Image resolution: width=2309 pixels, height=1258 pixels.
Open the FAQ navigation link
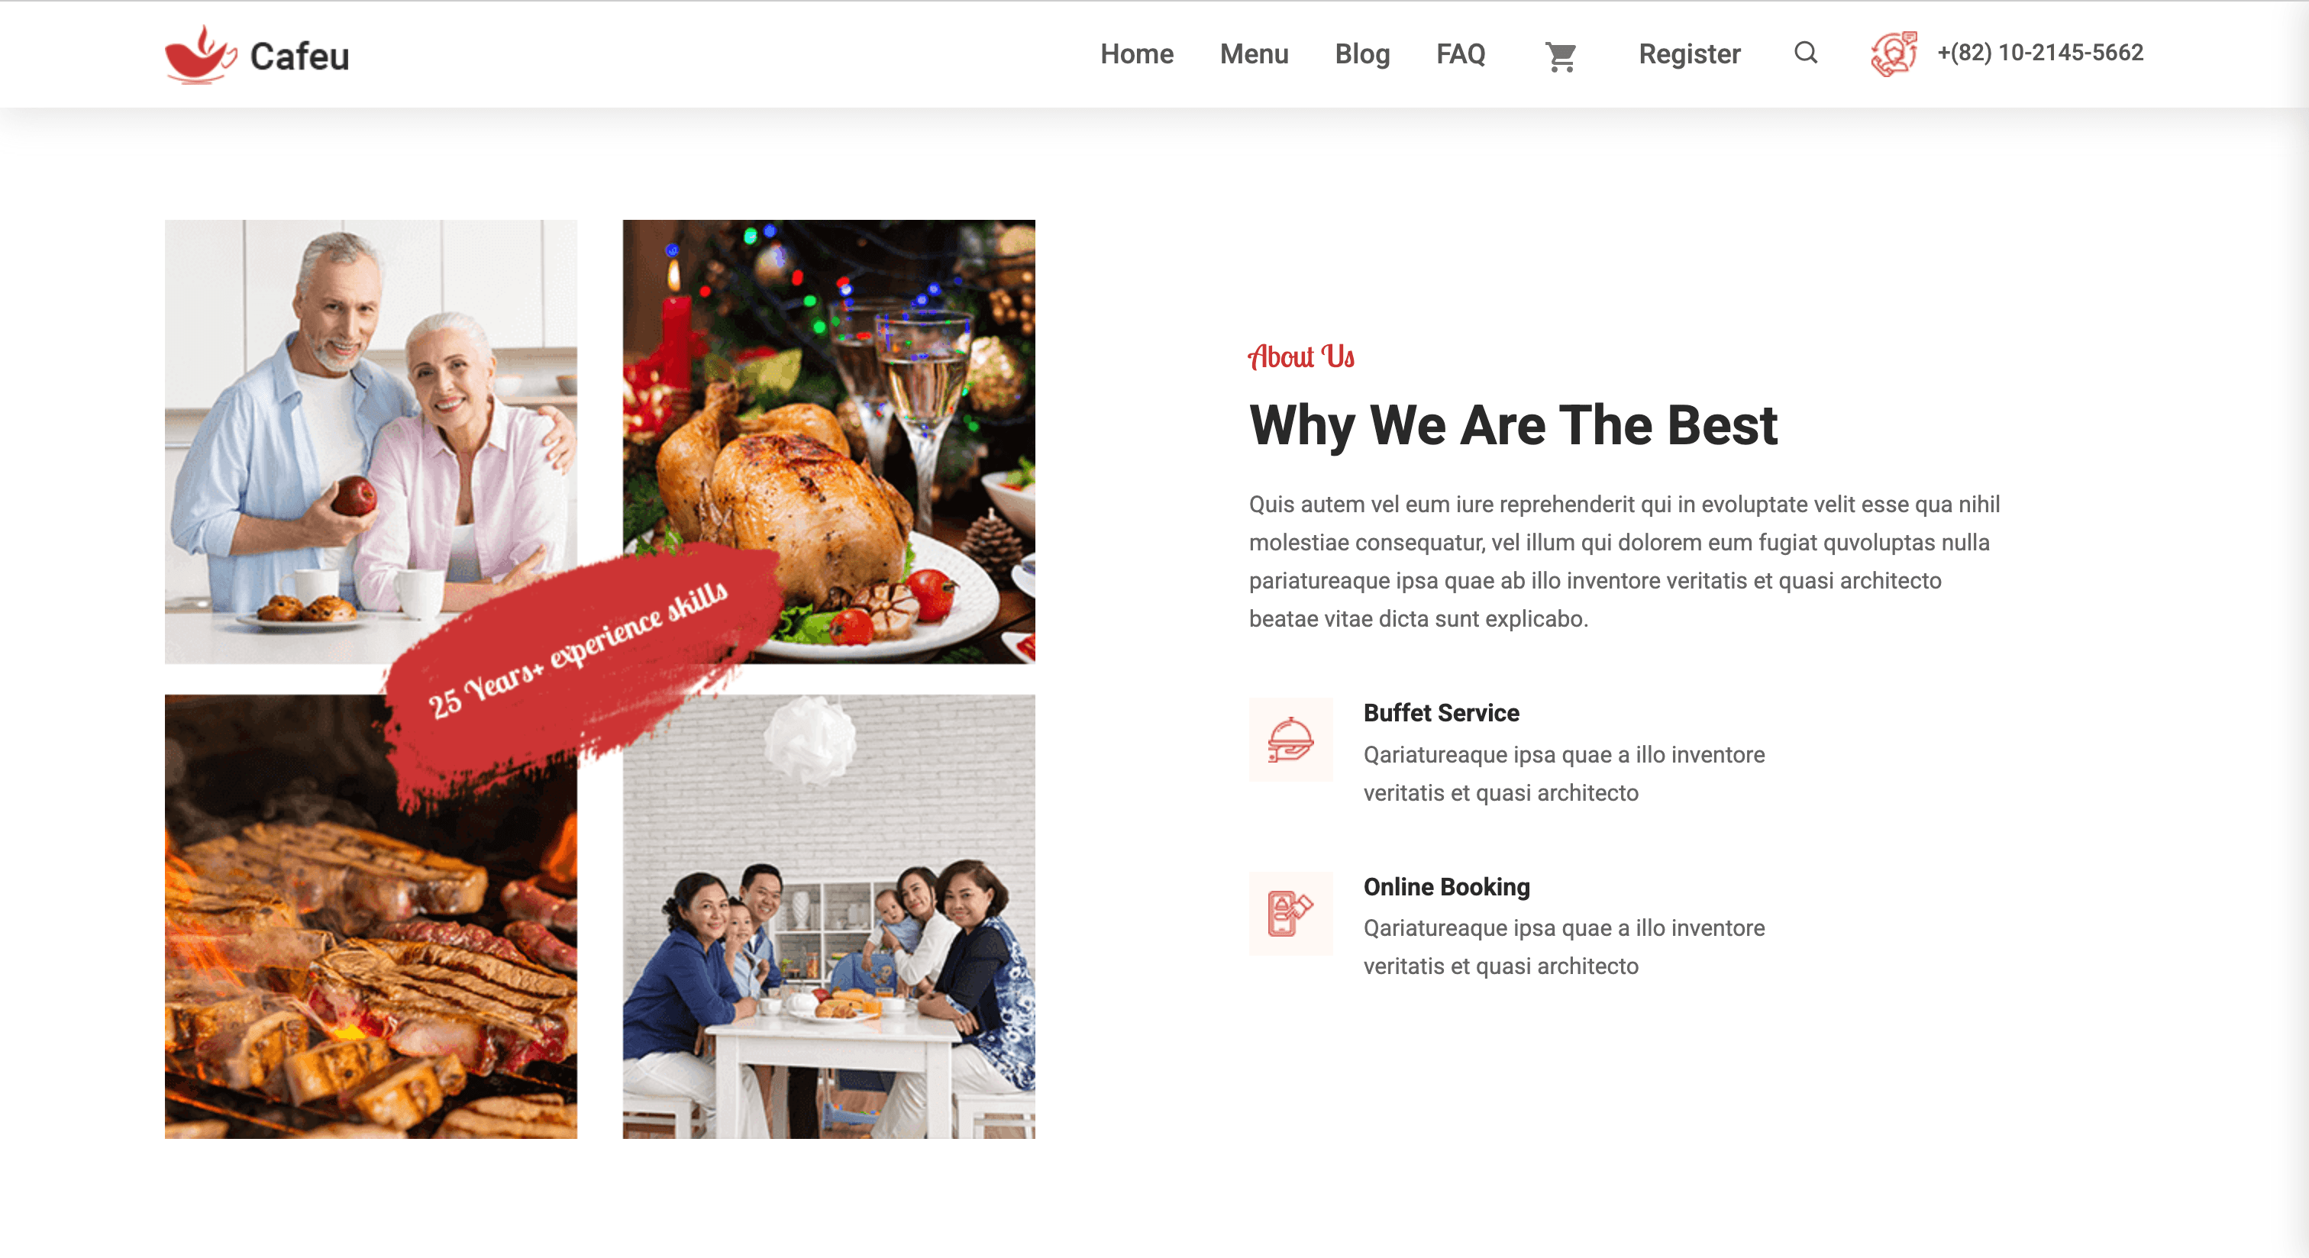click(x=1460, y=53)
